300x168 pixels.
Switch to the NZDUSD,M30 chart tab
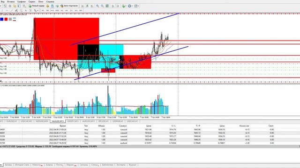coord(42,121)
